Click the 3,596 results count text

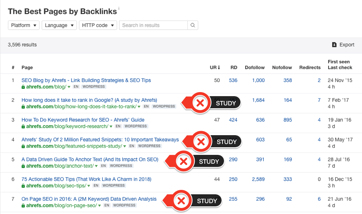[22, 45]
